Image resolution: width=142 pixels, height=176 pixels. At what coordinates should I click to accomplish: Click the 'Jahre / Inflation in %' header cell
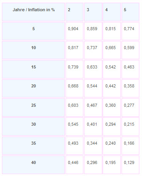34,12
